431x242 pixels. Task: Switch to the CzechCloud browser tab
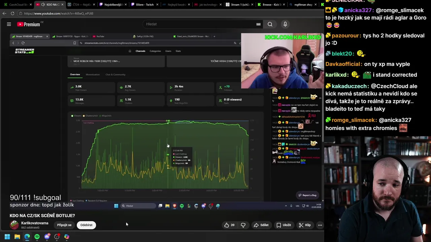click(x=18, y=5)
